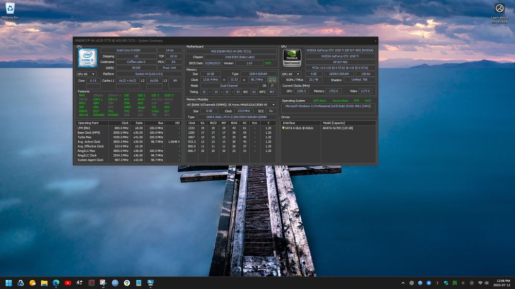The height and width of the screenshot is (289, 515).
Task: Click the Intel Core i5 logo
Action: 87,58
